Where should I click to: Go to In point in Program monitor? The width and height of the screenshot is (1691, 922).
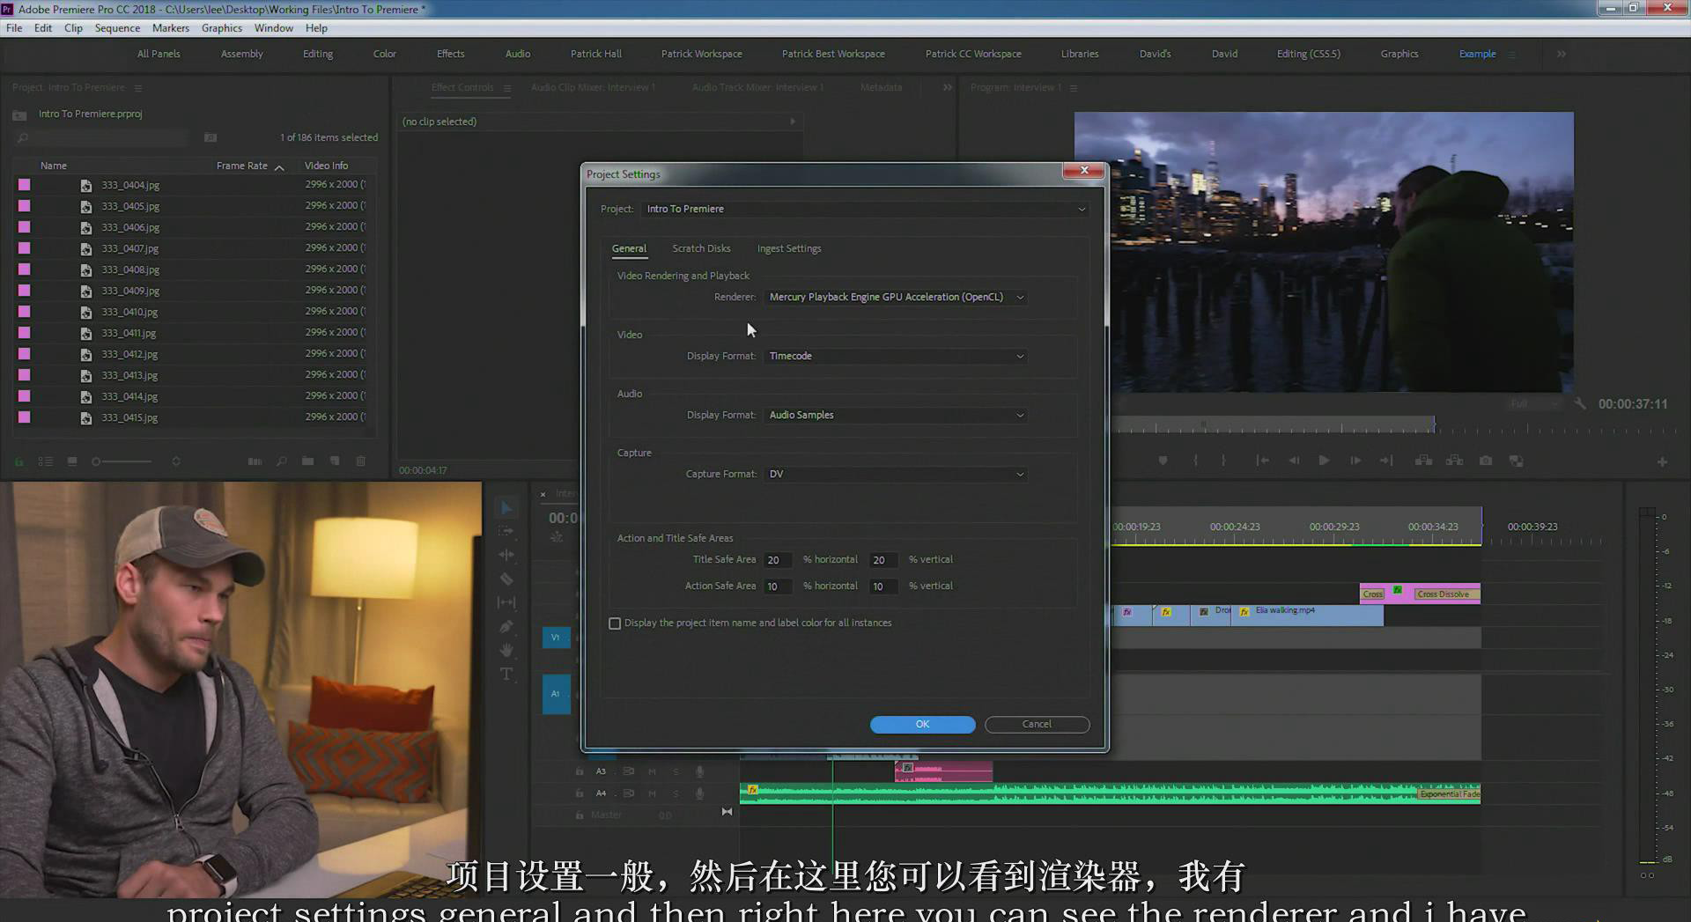point(1262,461)
